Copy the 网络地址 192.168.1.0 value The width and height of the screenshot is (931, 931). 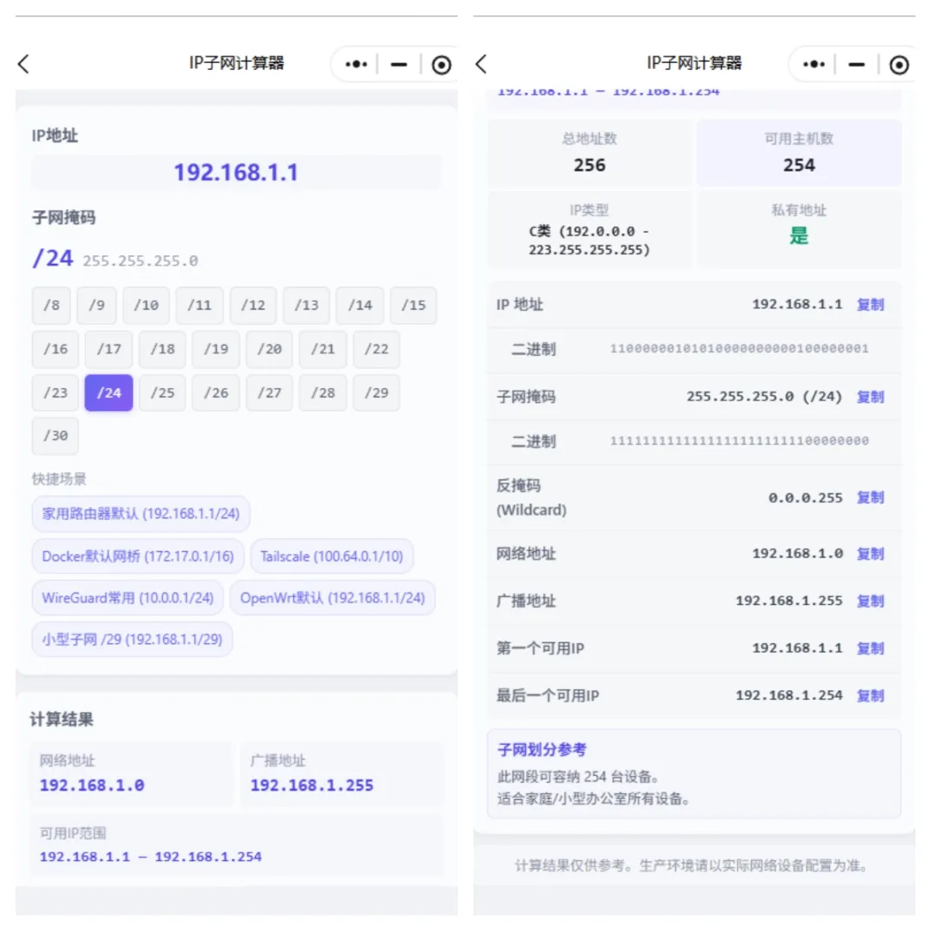point(871,554)
